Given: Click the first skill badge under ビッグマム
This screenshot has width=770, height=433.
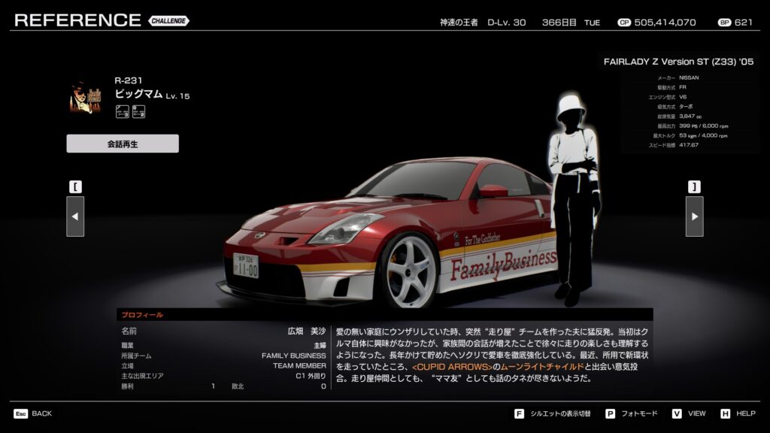Looking at the screenshot, I should click(122, 112).
